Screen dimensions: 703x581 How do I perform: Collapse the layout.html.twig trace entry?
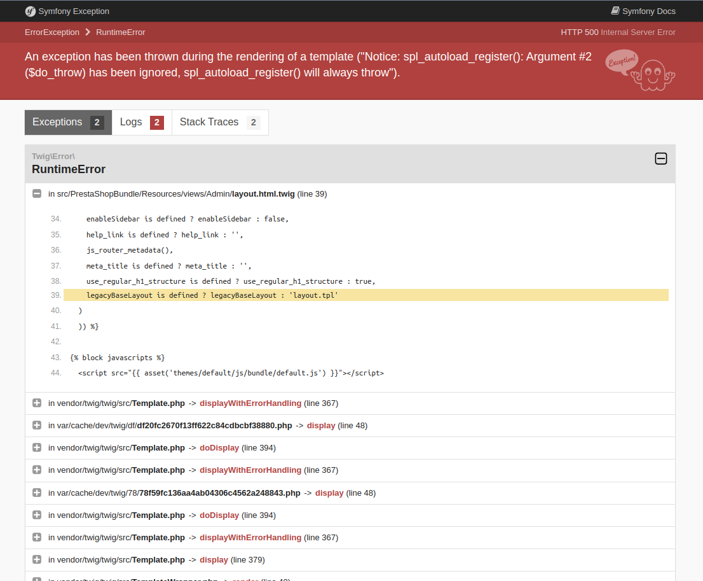(x=37, y=193)
